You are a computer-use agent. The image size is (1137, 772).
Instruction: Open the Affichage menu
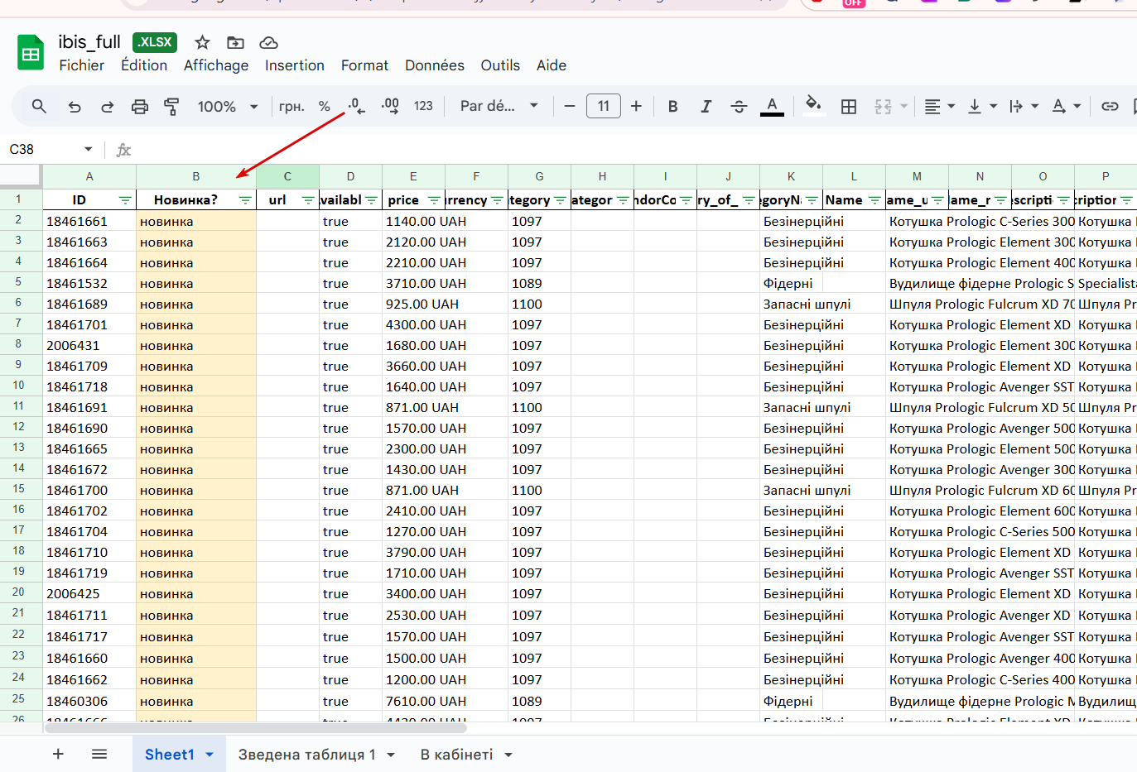216,65
